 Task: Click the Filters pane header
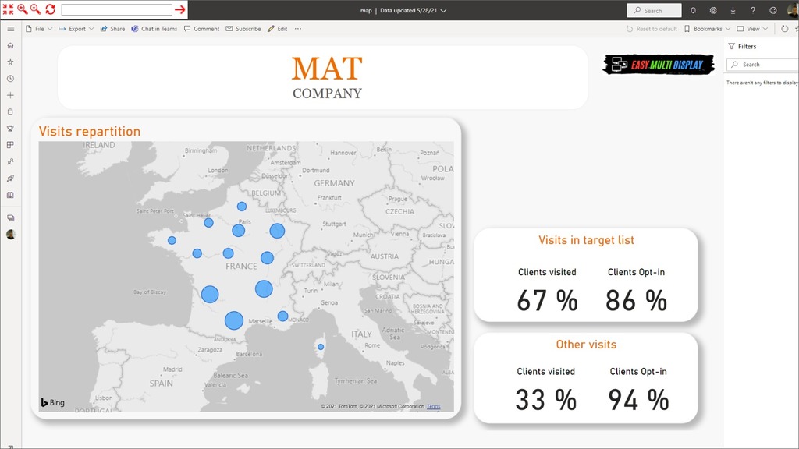[743, 46]
